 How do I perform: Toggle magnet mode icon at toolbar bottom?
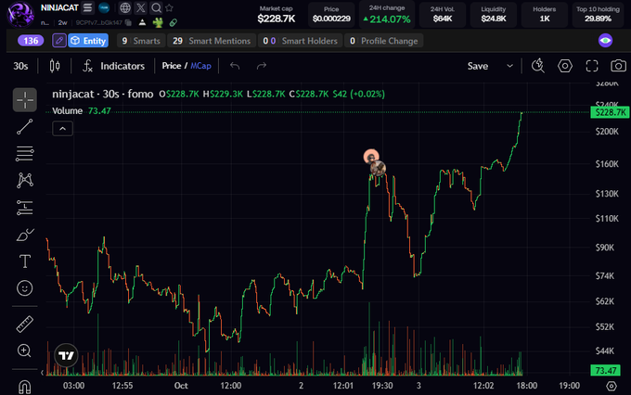(24, 387)
